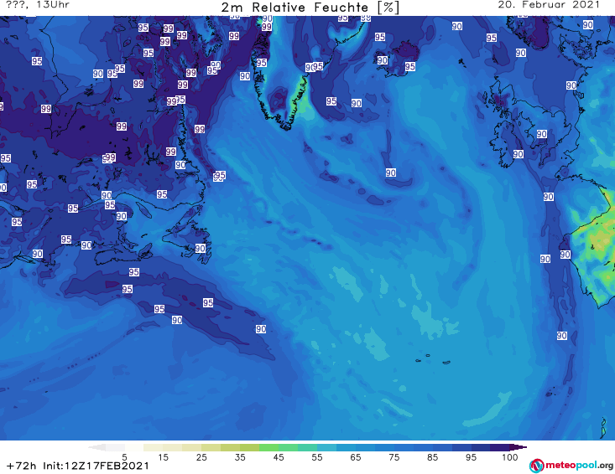The height and width of the screenshot is (474, 615).
Task: Click legend value '55' on colorbar
Action: tap(317, 457)
